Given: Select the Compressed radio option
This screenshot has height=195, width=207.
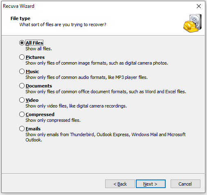Looking at the screenshot, I should (22, 114).
